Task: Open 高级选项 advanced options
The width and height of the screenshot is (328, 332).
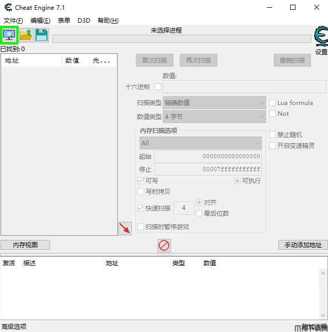Action: click(14, 326)
